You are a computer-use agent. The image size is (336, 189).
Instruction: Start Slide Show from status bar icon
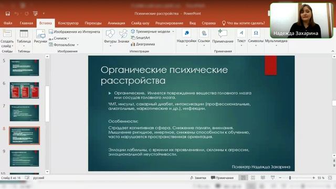coord(272,178)
